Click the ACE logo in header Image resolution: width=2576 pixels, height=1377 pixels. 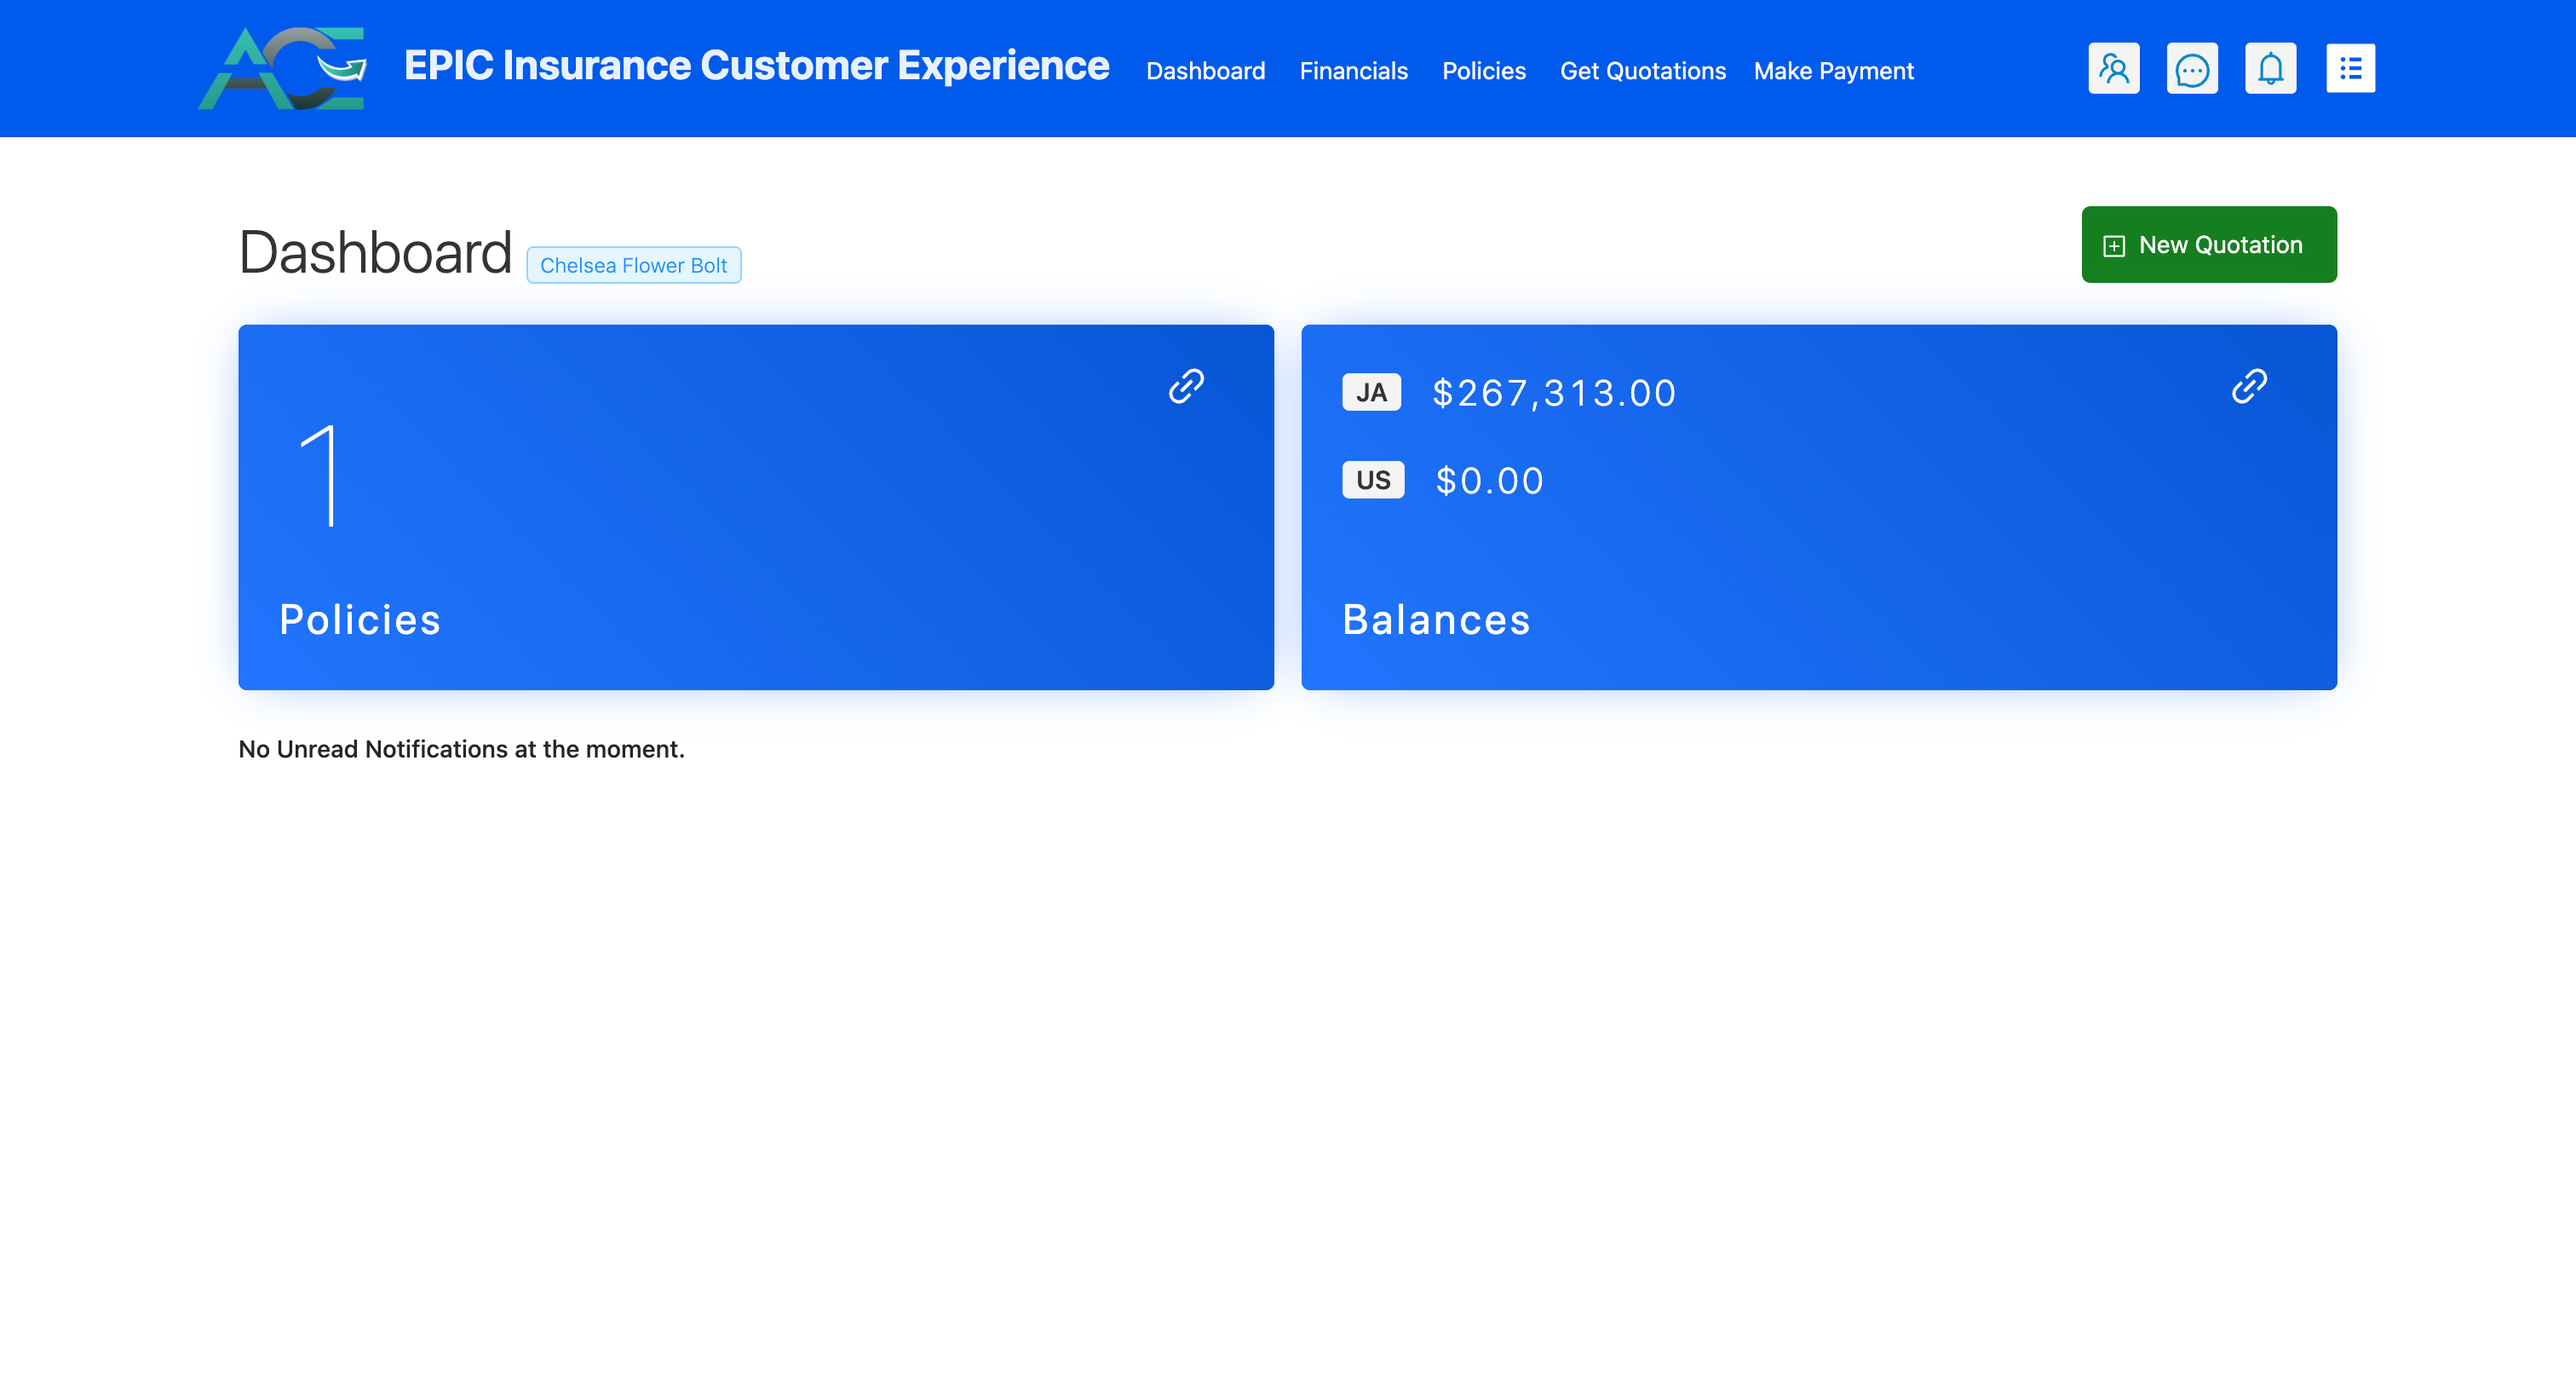(x=283, y=68)
